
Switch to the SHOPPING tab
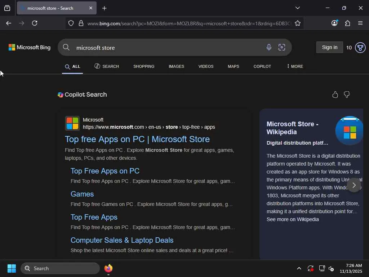click(x=144, y=66)
